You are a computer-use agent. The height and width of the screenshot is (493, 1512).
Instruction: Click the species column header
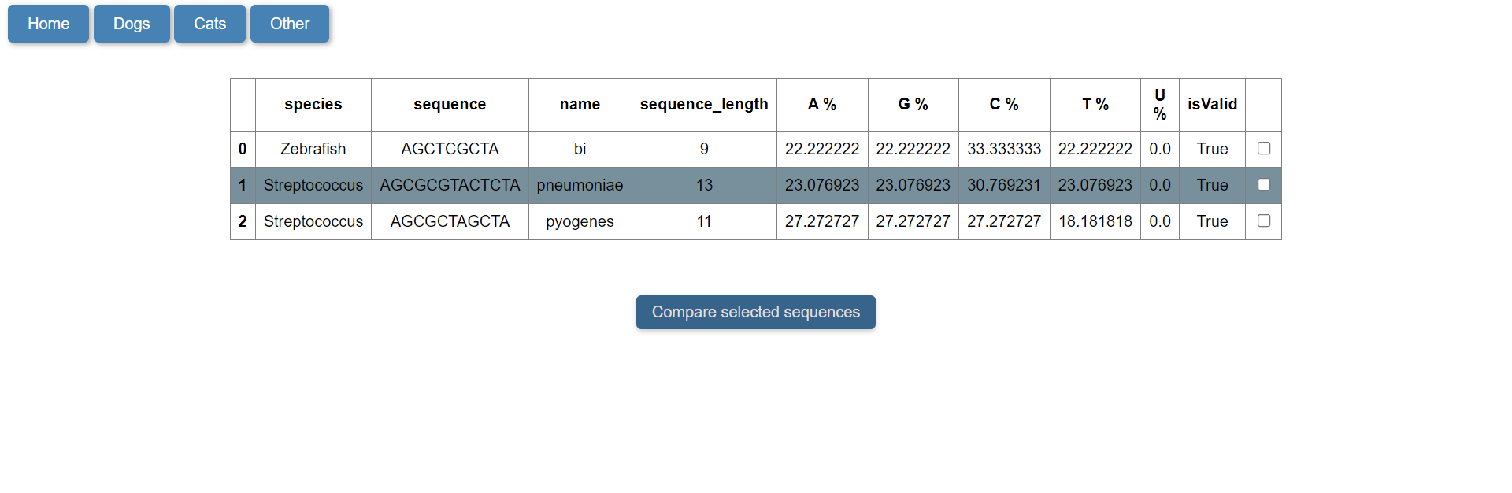[313, 105]
